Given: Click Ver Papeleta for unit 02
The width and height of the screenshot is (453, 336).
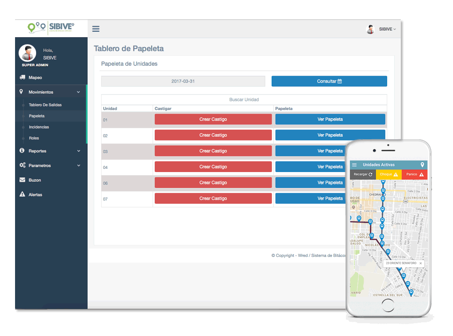Looking at the screenshot, I should point(330,135).
